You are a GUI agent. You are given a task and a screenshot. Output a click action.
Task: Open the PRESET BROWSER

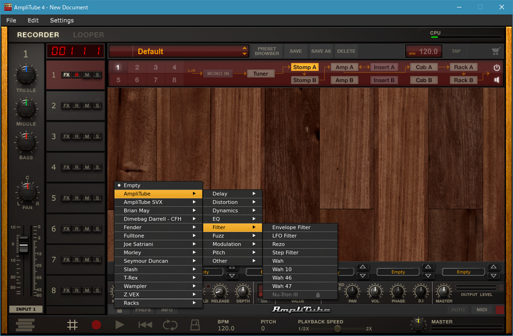pos(267,51)
